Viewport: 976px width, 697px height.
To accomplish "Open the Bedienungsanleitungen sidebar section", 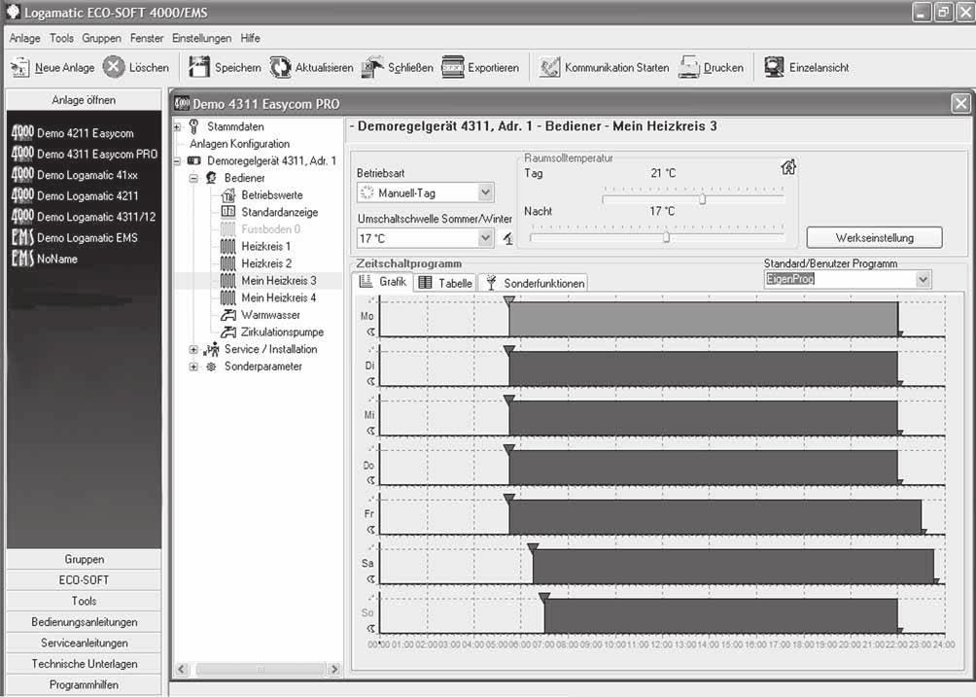I will 84,622.
